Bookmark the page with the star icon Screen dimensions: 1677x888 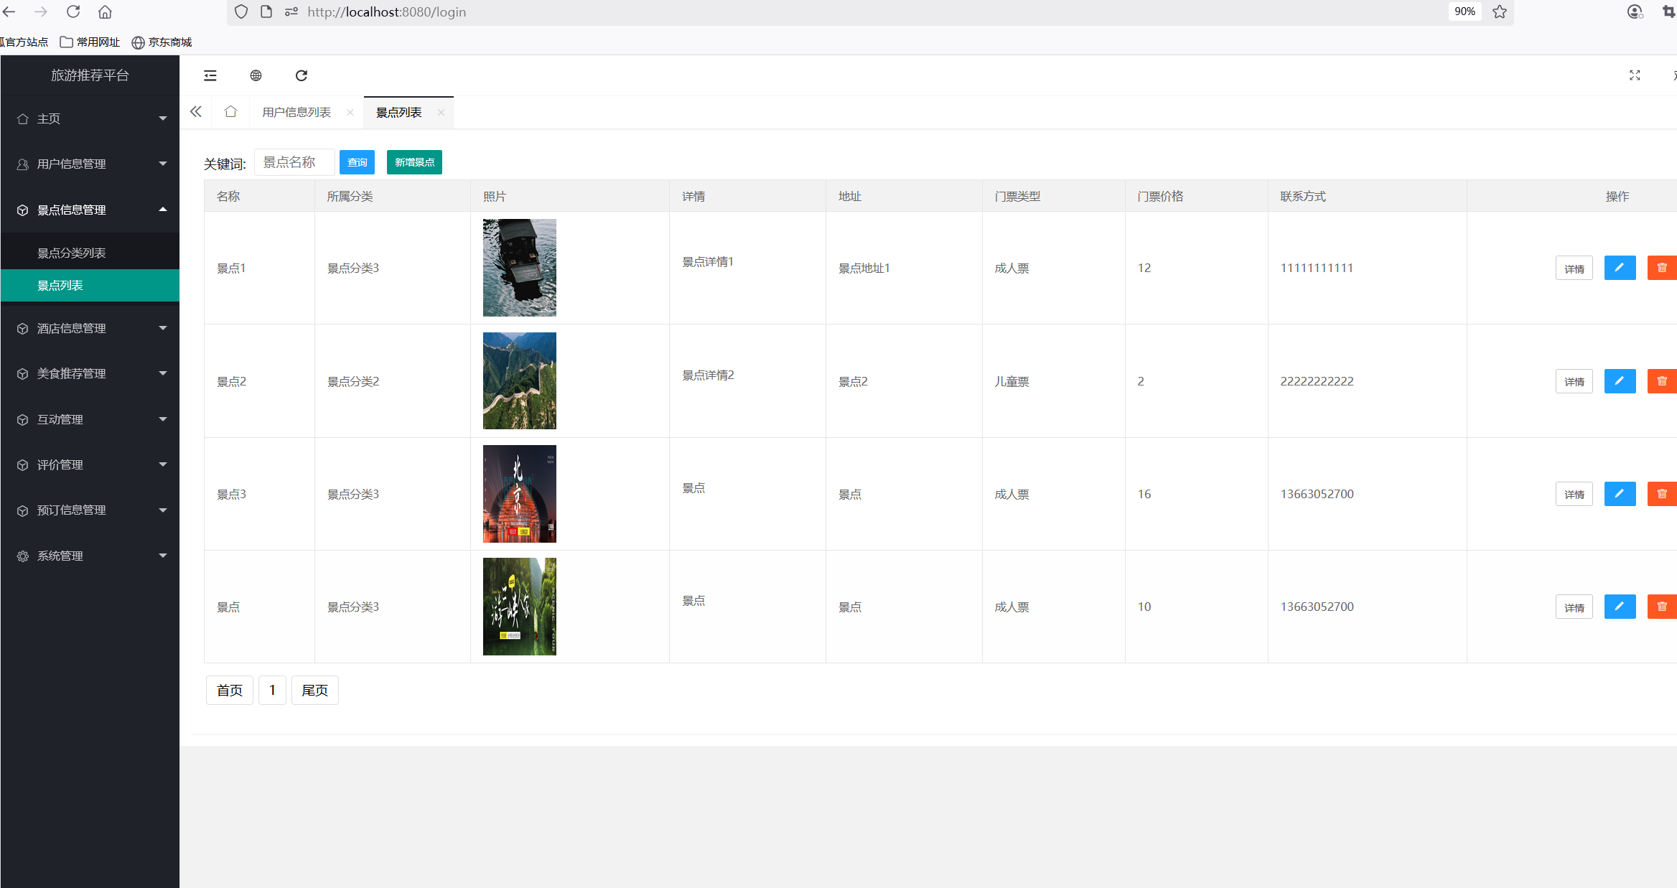tap(1500, 11)
